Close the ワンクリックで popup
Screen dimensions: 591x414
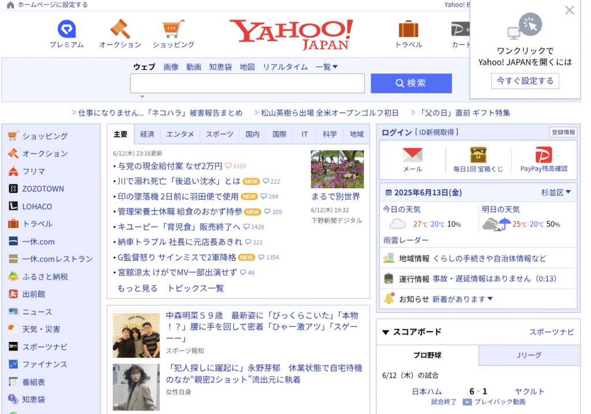click(570, 10)
